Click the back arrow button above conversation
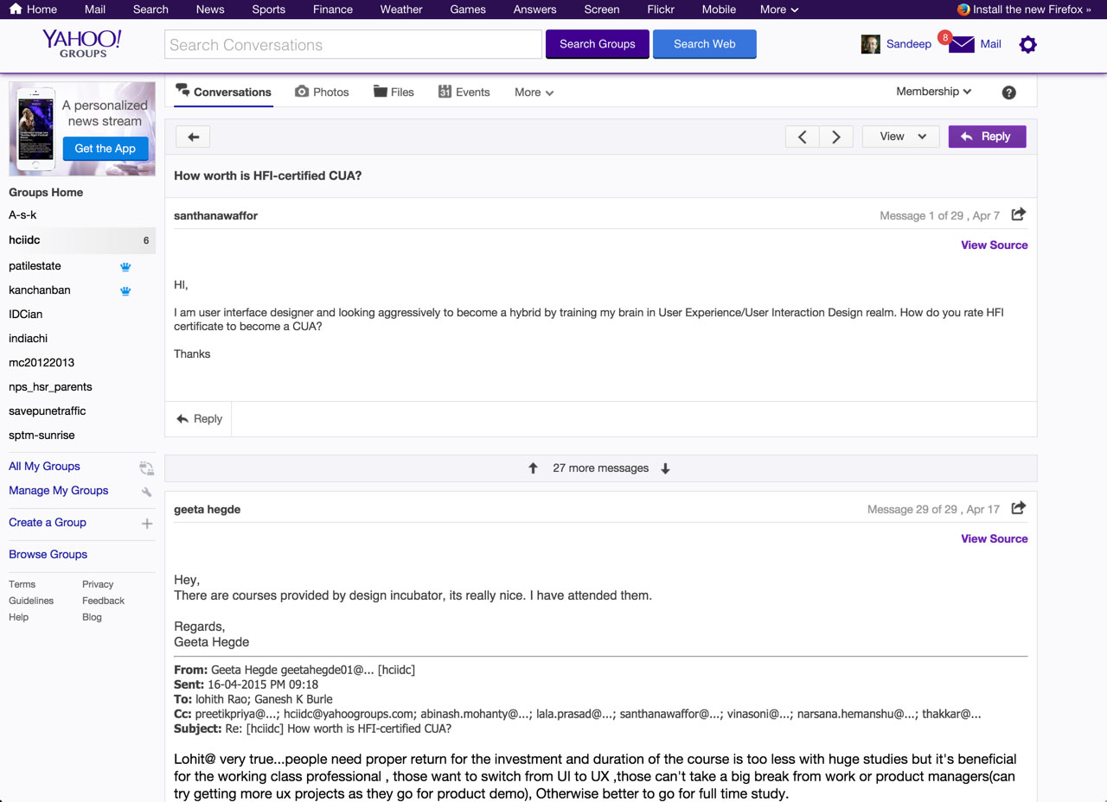The image size is (1107, 802). click(193, 137)
